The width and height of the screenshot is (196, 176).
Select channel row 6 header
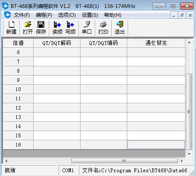click(x=18, y=53)
